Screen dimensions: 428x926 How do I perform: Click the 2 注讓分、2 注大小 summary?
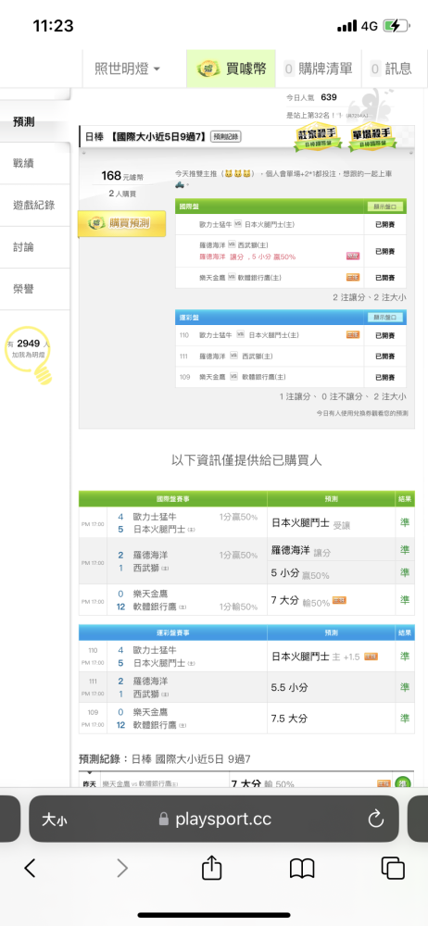[370, 297]
